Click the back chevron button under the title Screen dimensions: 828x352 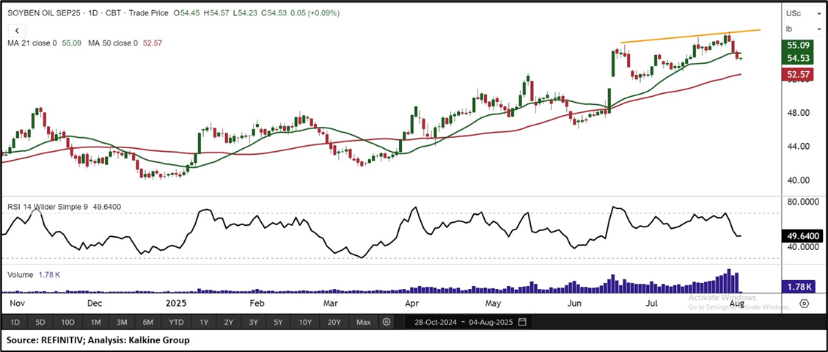(16, 31)
